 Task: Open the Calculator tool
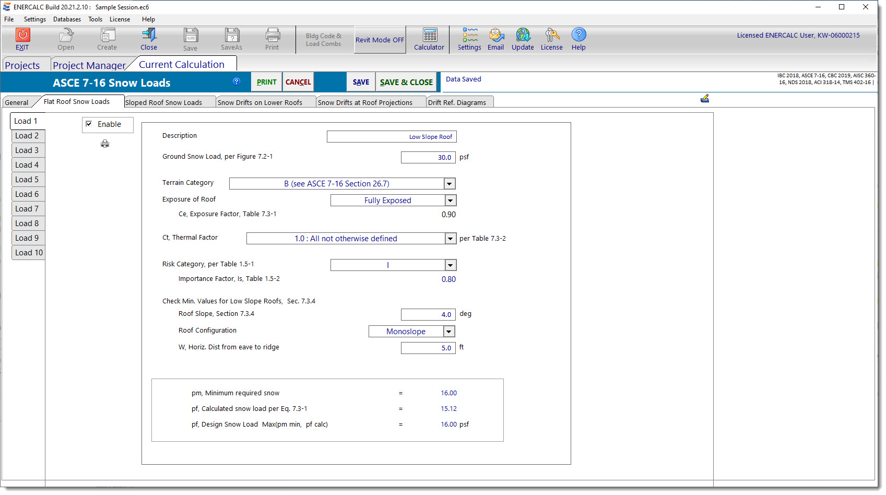click(x=429, y=36)
